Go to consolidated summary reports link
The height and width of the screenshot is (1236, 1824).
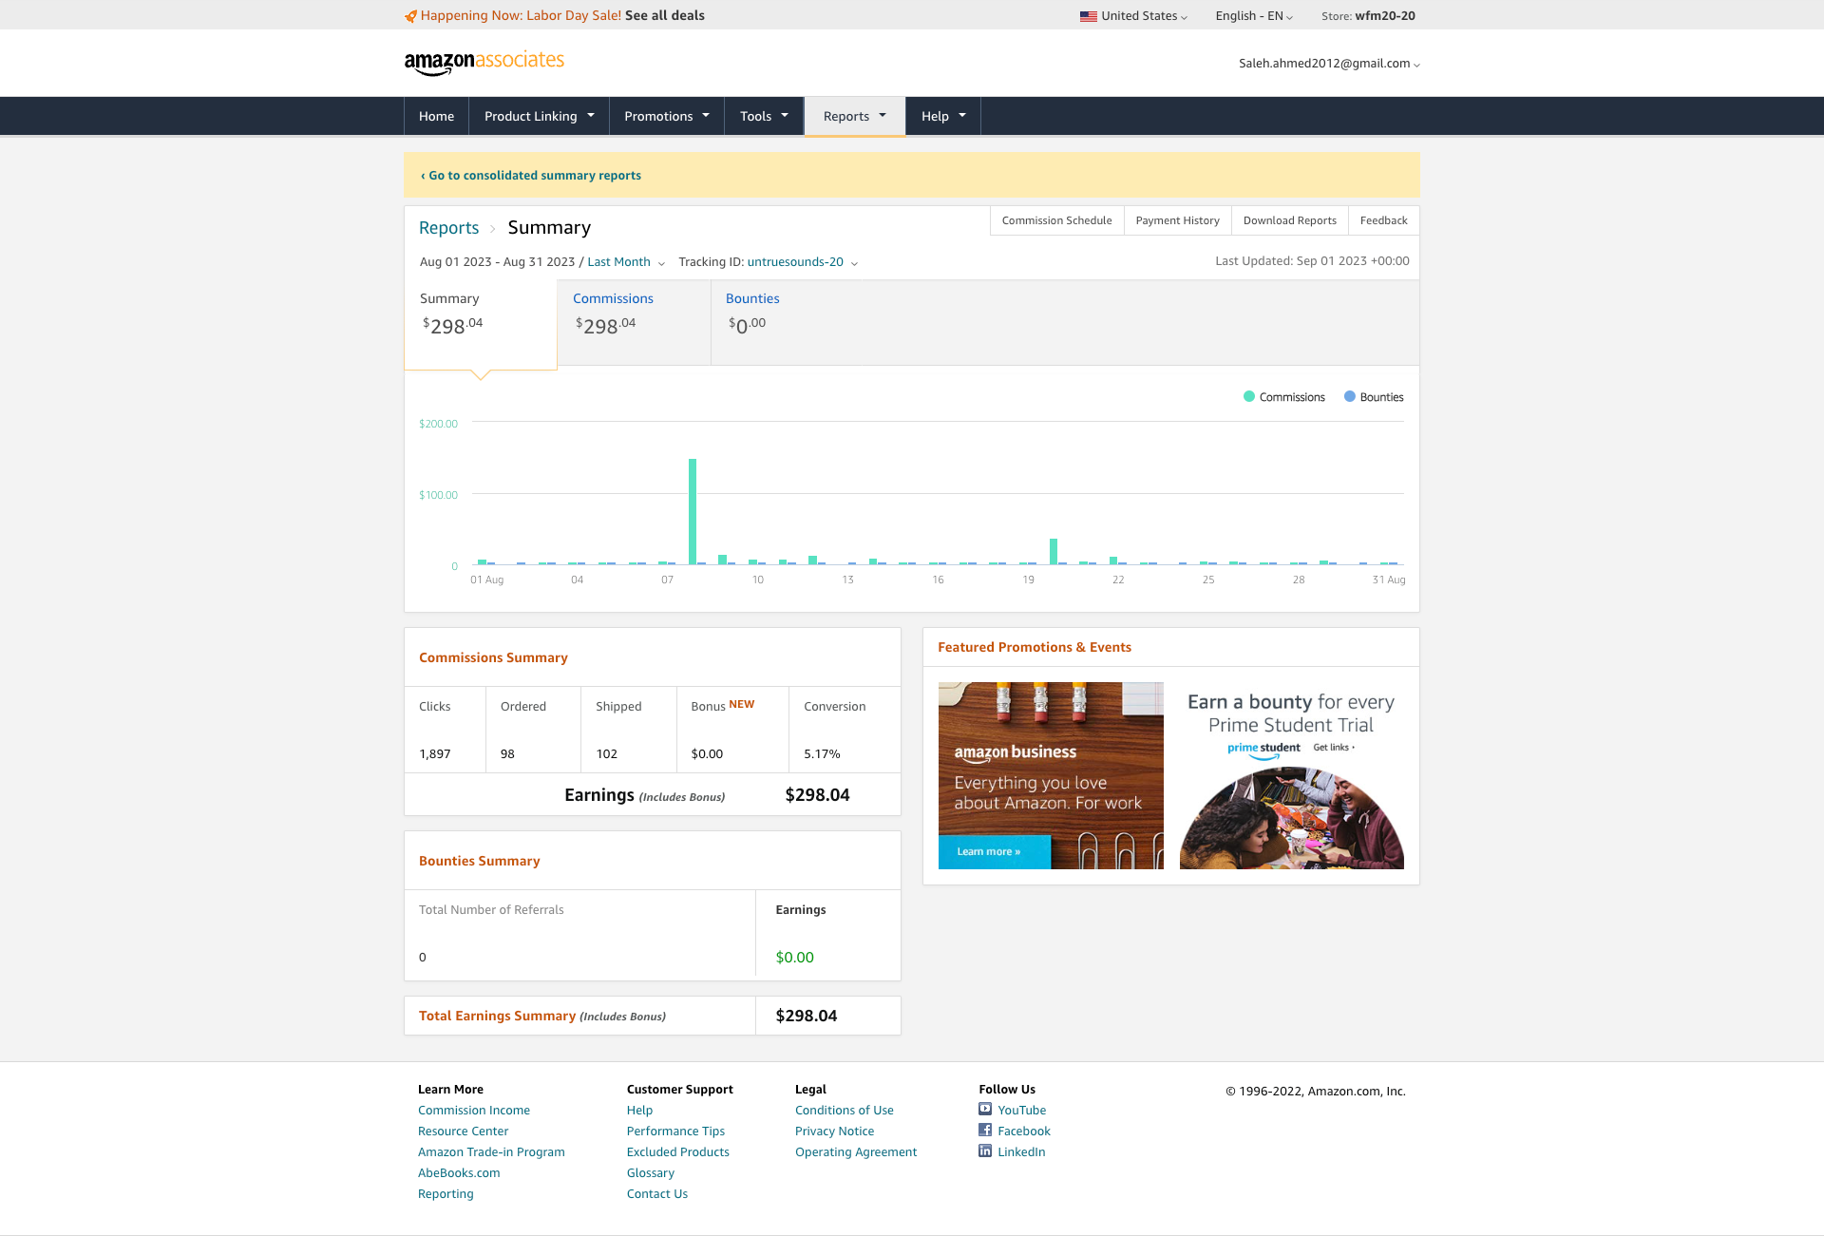531,176
